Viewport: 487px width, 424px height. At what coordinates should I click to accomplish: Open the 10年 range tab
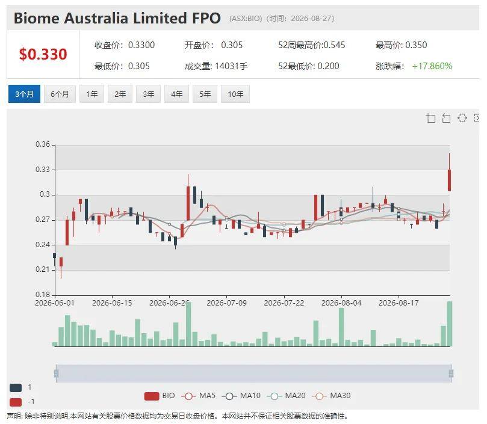tap(235, 94)
